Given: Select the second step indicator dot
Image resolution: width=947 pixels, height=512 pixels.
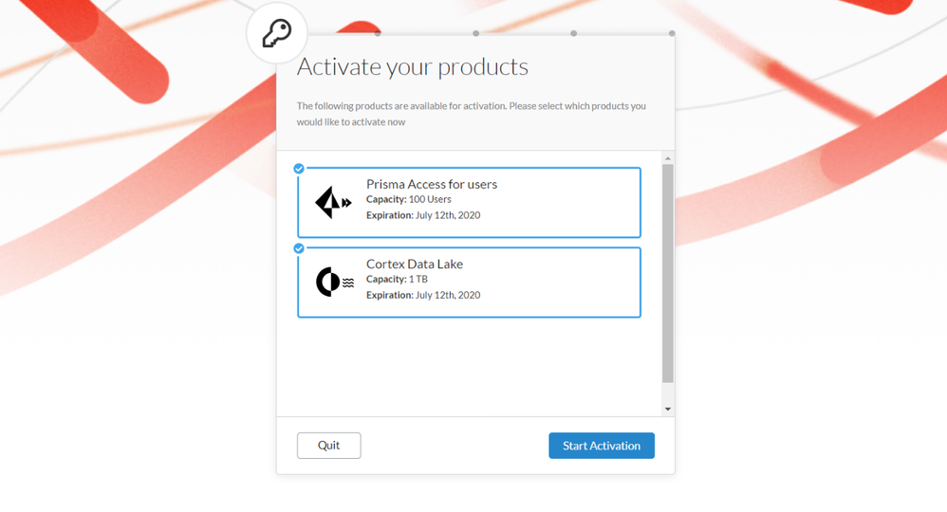Looking at the screenshot, I should tap(475, 34).
